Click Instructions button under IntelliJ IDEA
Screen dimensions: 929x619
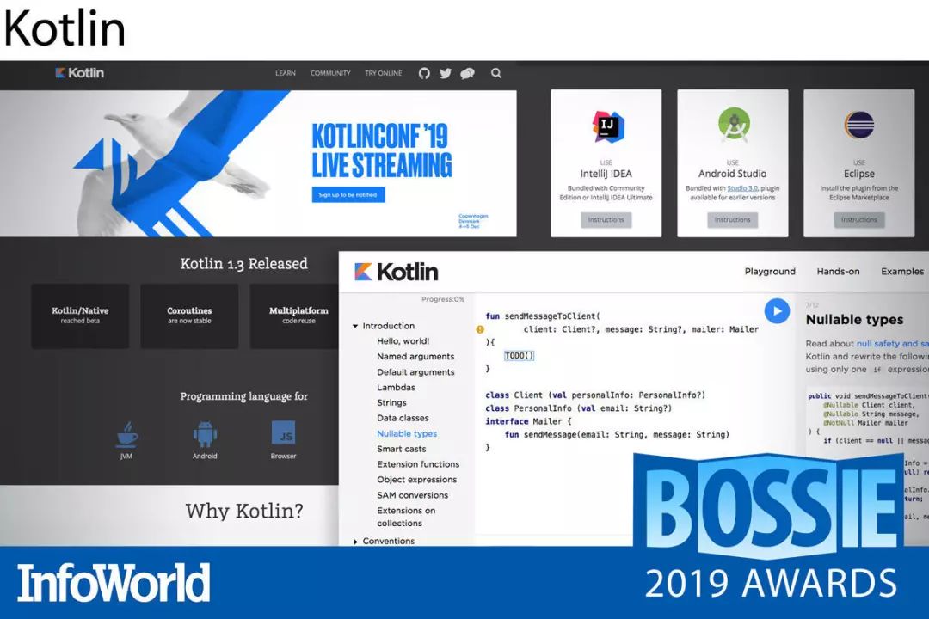[606, 220]
